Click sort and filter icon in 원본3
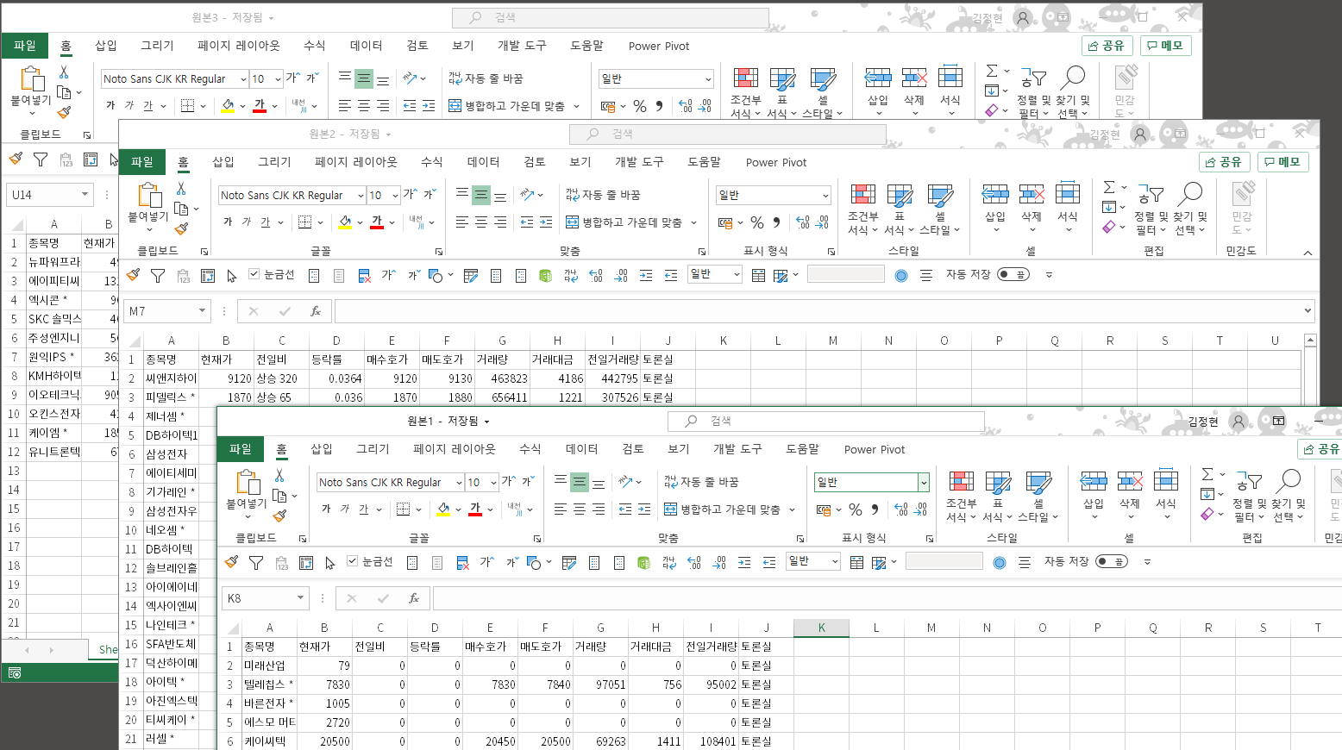Image resolution: width=1342 pixels, height=750 pixels. (x=1032, y=78)
